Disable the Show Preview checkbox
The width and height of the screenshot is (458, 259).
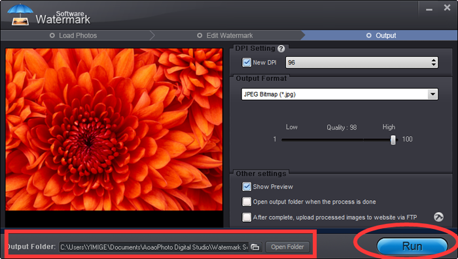click(x=247, y=187)
